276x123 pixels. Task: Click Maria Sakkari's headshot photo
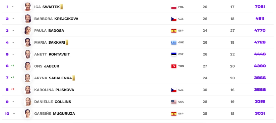[x=28, y=42]
